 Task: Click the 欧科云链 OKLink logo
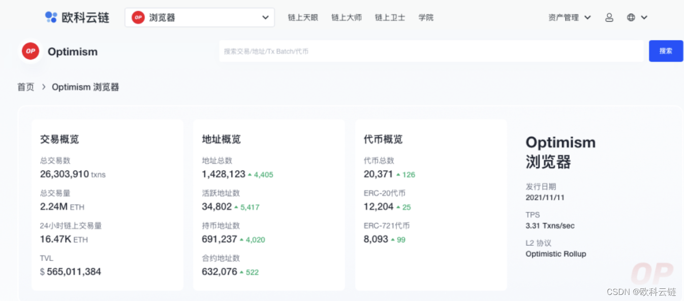tap(77, 17)
